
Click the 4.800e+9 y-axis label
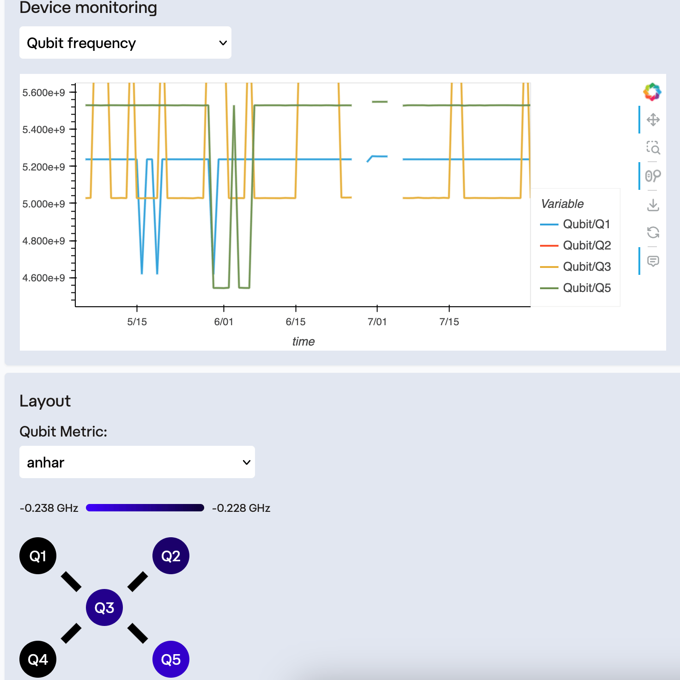pos(44,241)
